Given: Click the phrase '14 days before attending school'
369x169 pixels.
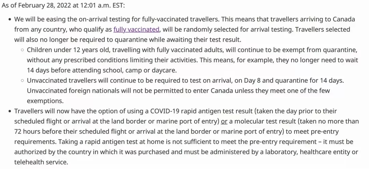Looking at the screenshot, I should 68,70.
